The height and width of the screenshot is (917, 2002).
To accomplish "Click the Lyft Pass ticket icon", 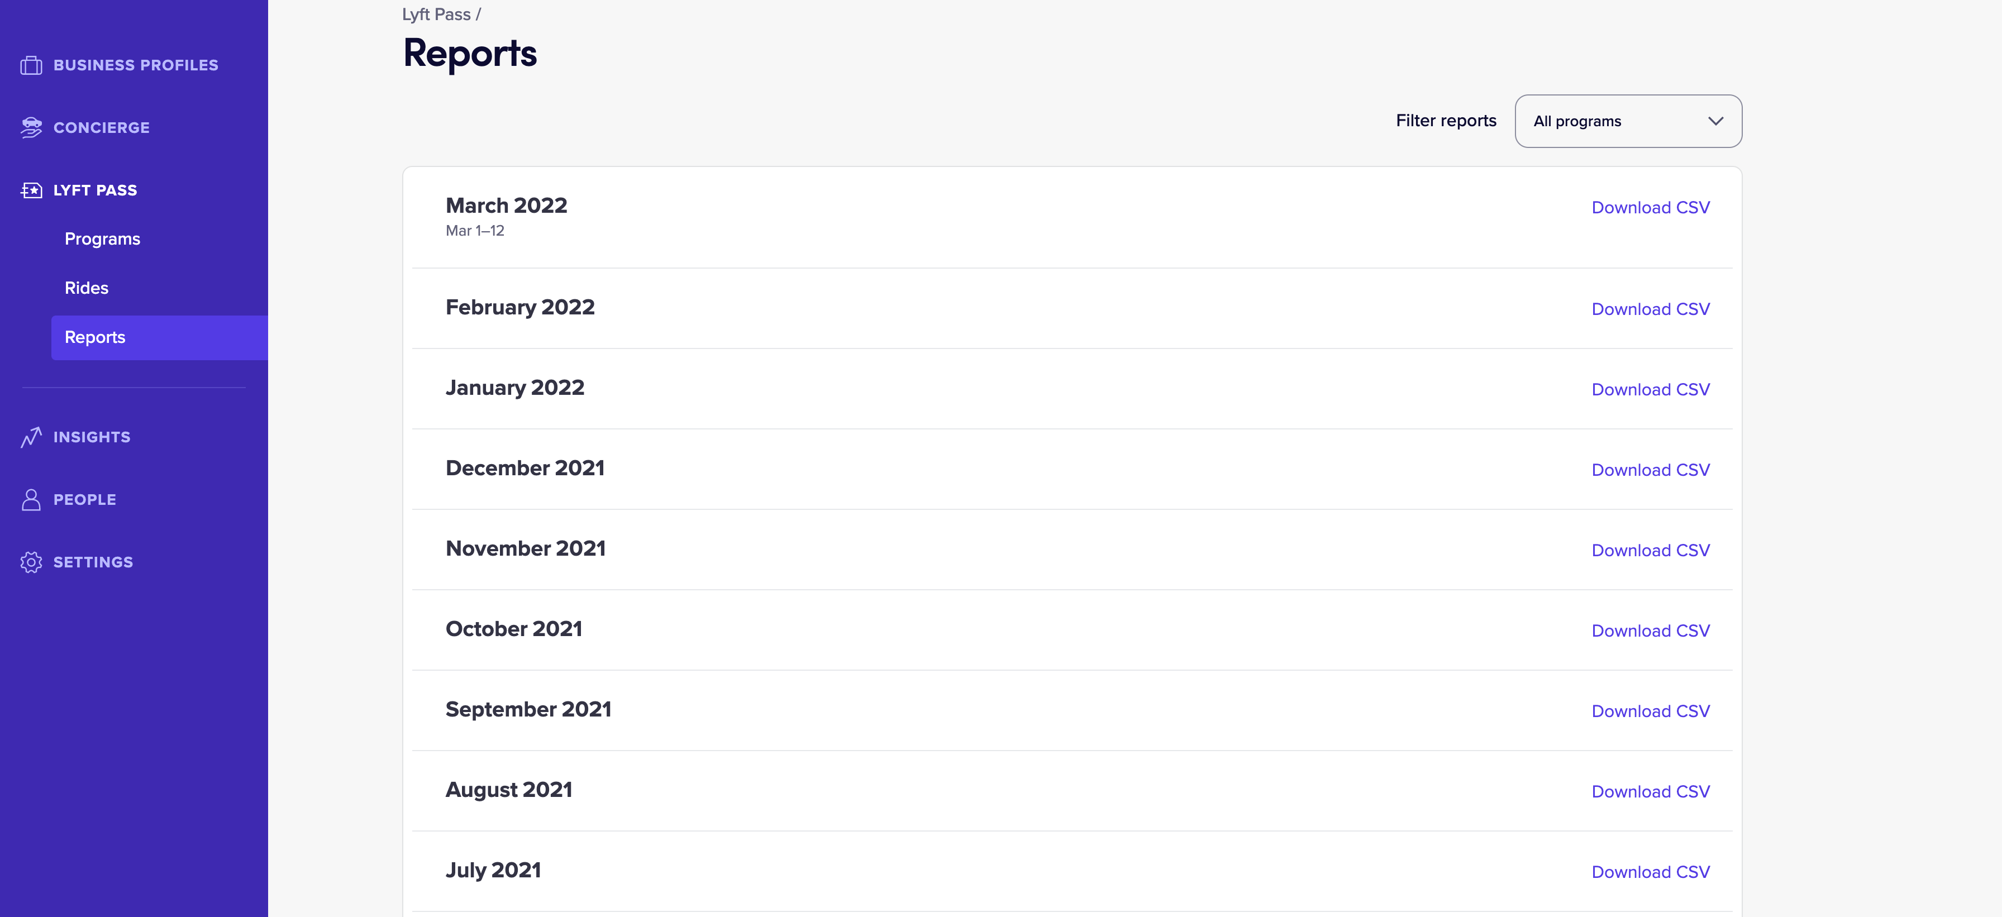I will [31, 190].
